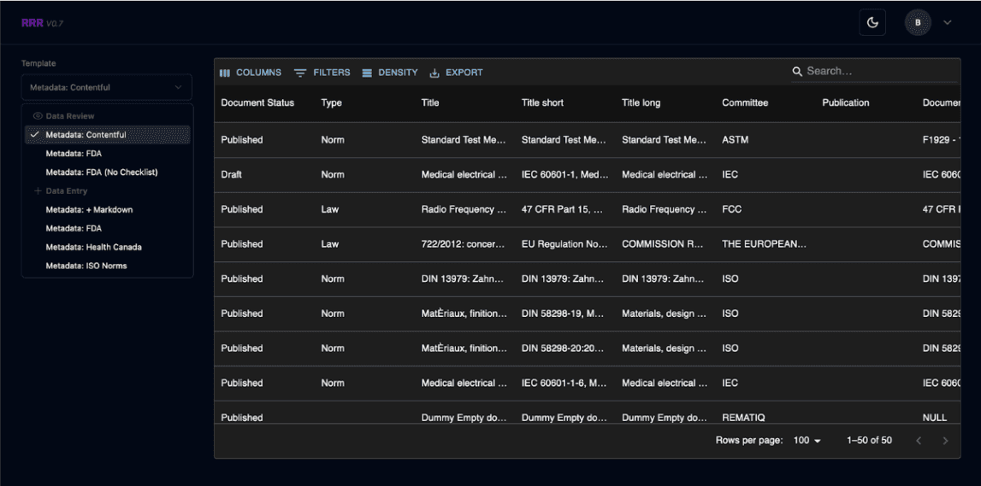
Task: Select Metadata: FDA under Data Review
Action: tap(107, 154)
